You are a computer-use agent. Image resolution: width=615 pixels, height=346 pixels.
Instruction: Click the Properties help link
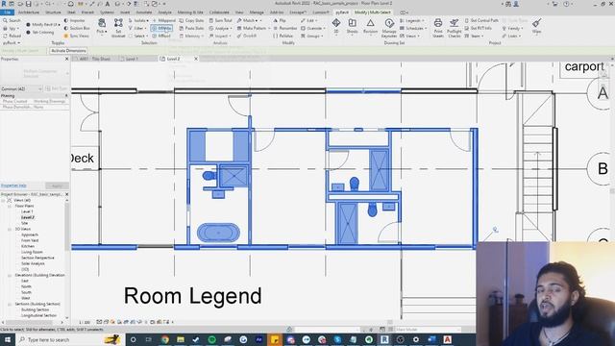click(x=13, y=185)
